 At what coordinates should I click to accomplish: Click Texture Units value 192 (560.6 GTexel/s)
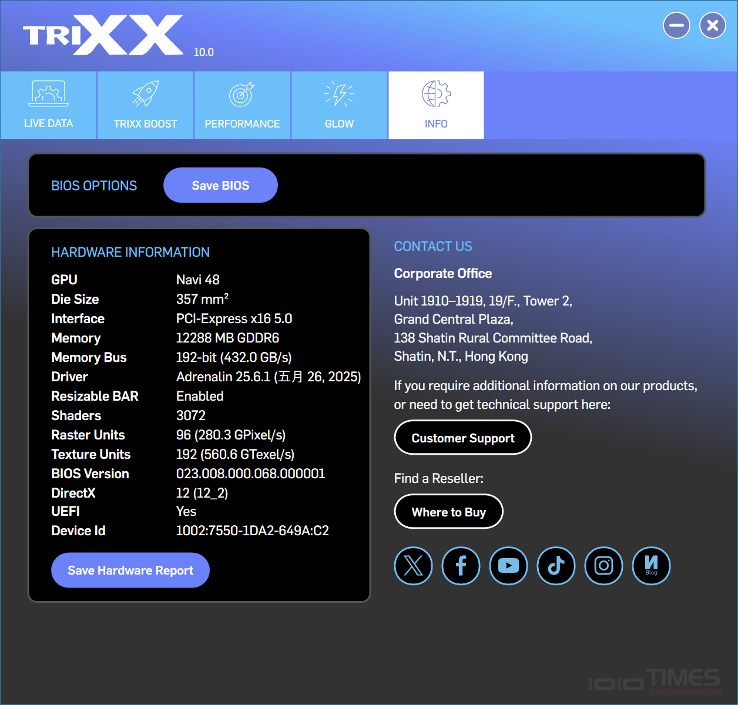tap(235, 454)
